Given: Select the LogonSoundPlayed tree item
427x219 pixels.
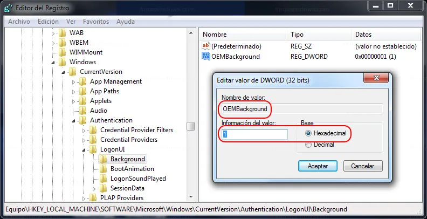Looking at the screenshot, I should coord(138,179).
